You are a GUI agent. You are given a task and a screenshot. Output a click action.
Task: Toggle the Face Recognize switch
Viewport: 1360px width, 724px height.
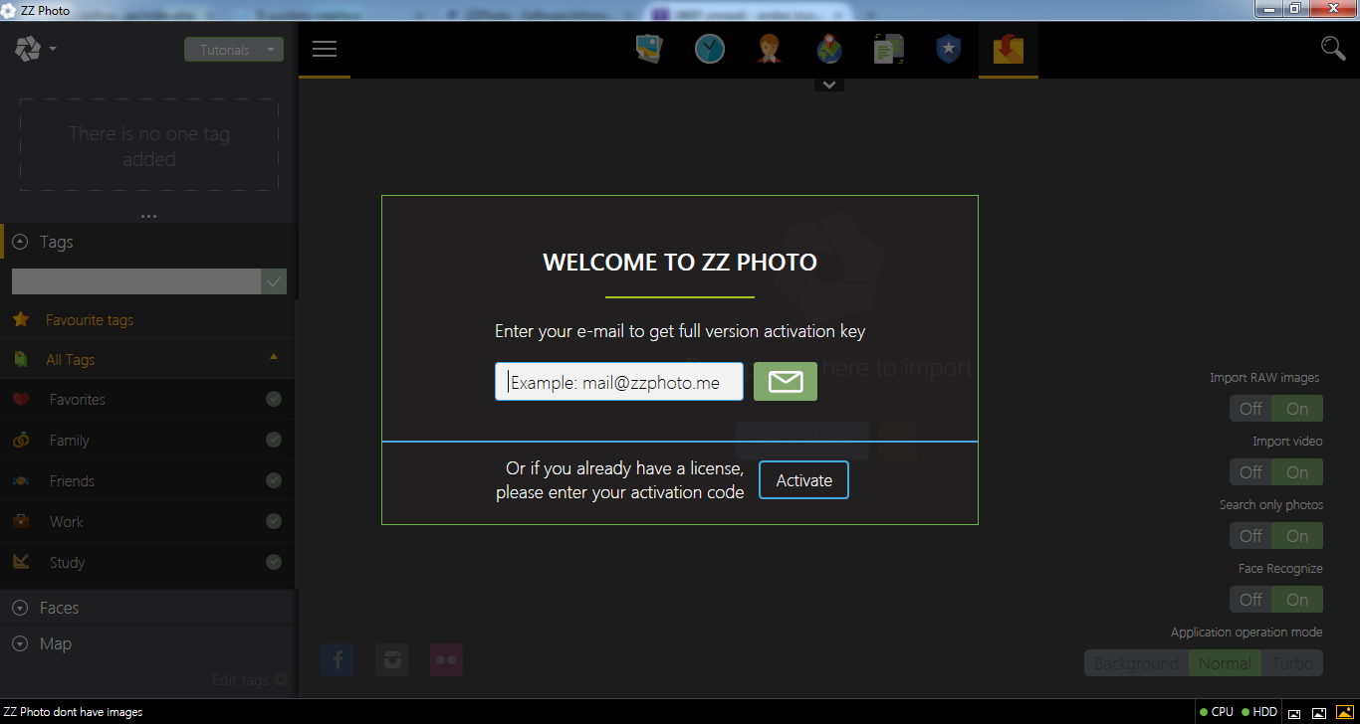1276,600
